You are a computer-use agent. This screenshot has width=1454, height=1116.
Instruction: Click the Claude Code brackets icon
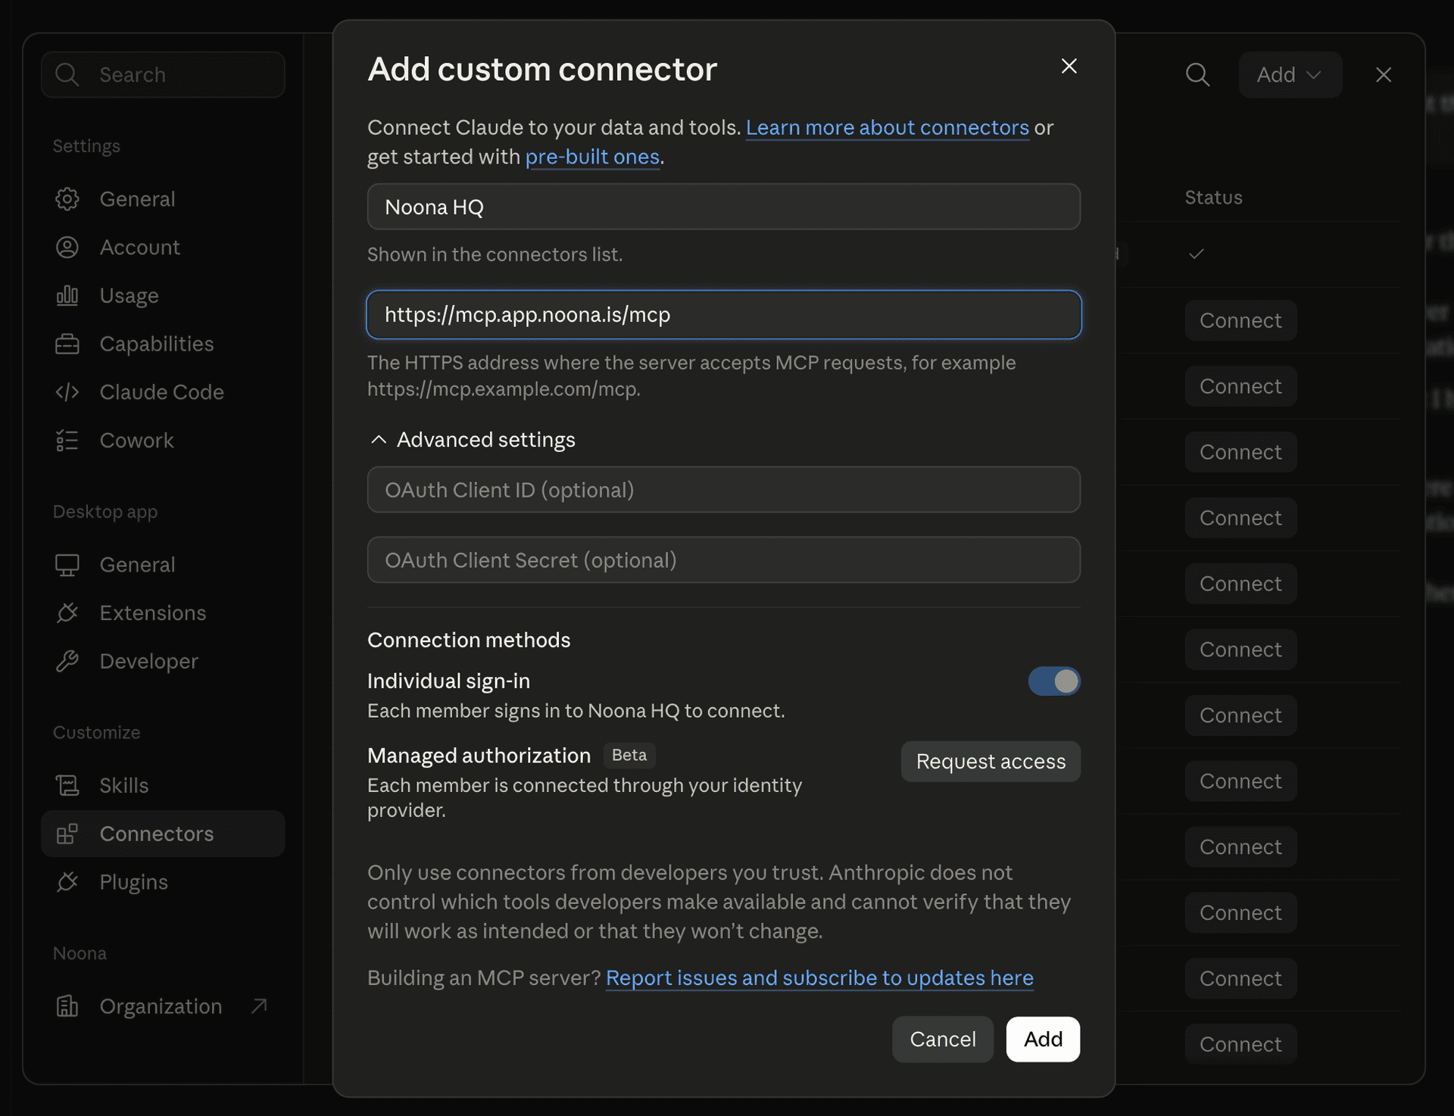point(67,392)
